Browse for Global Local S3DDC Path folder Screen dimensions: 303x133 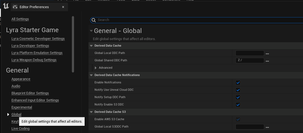[x=267, y=127]
